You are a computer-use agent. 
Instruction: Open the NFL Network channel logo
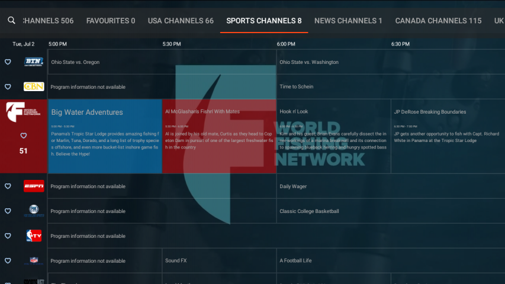pyautogui.click(x=34, y=261)
